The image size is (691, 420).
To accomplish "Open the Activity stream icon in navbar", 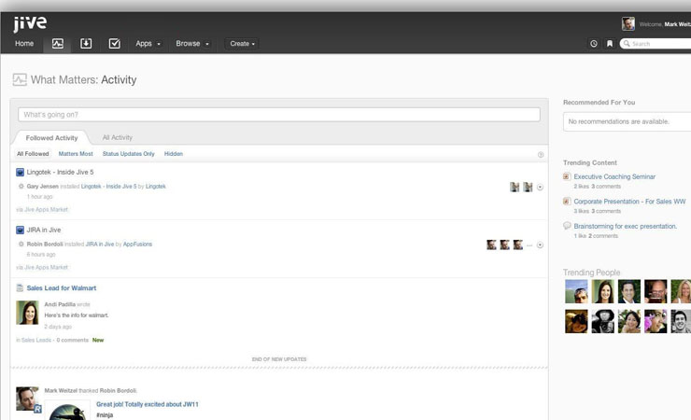I will pos(58,44).
